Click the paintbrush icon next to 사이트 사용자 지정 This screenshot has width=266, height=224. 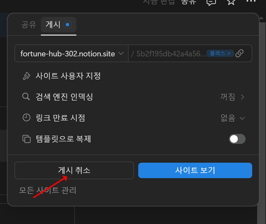pyautogui.click(x=27, y=76)
